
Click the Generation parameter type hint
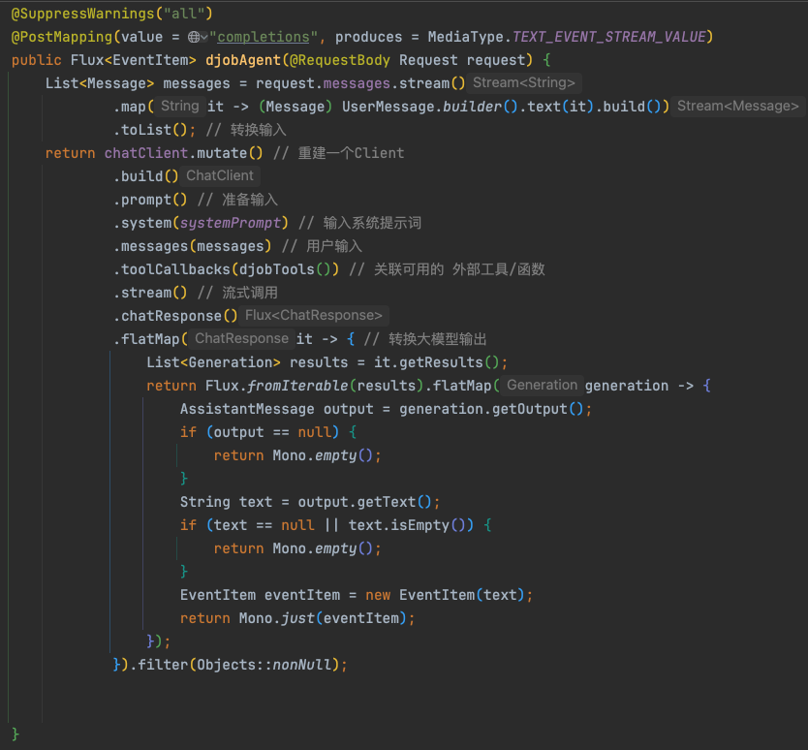pyautogui.click(x=542, y=386)
